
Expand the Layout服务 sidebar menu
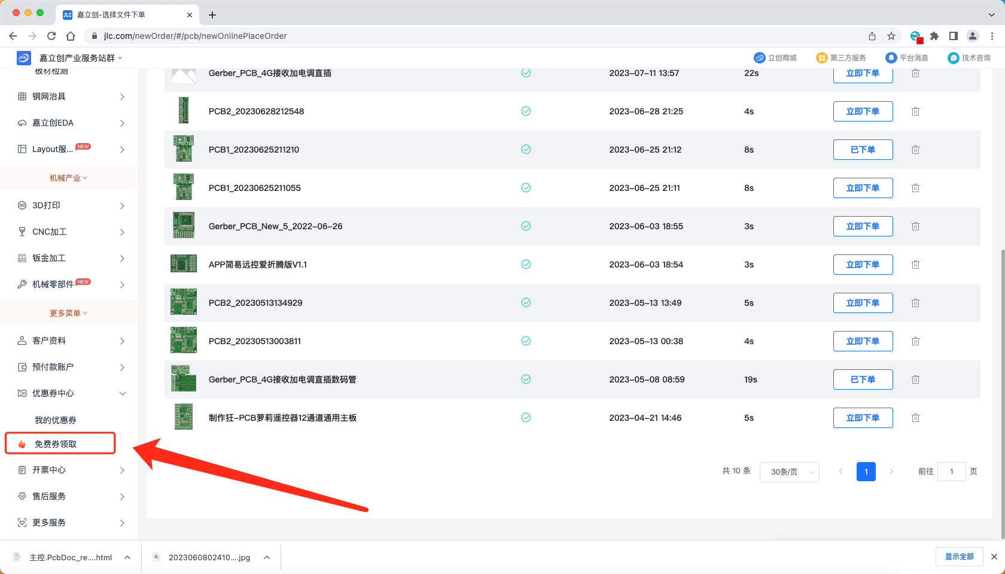tap(122, 149)
